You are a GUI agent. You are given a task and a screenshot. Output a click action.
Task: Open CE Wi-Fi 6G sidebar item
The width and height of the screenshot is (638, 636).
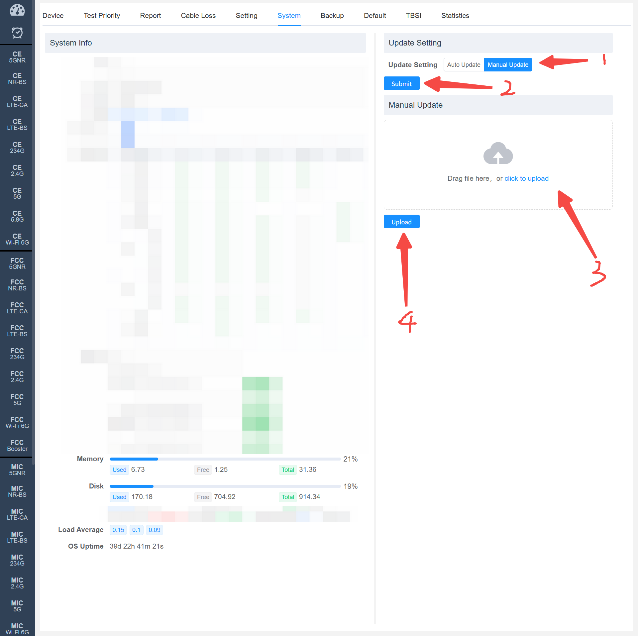[17, 239]
